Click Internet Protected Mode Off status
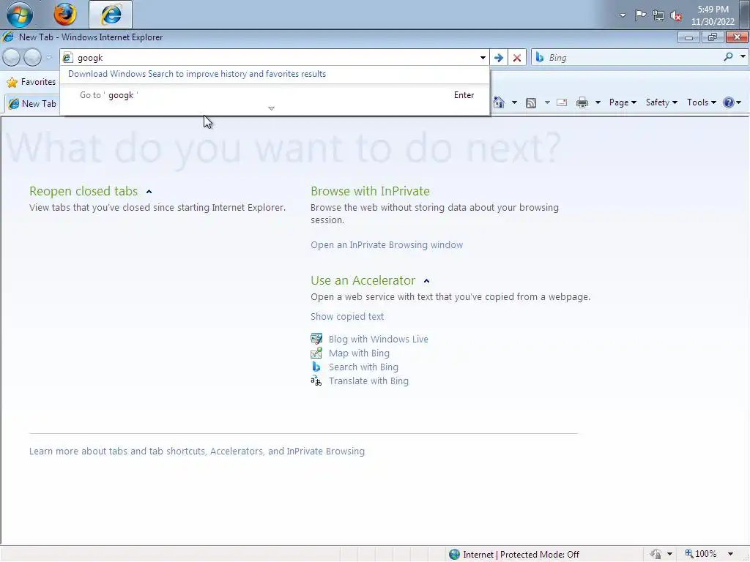The width and height of the screenshot is (750, 562). pyautogui.click(x=521, y=555)
